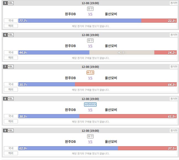
Task: Click the 경기전 status badge in match 7
Action: click(173, 67)
